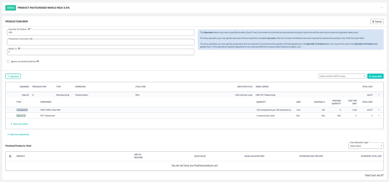Click the Clone BOM button
The height and width of the screenshot is (182, 389).
375,76
